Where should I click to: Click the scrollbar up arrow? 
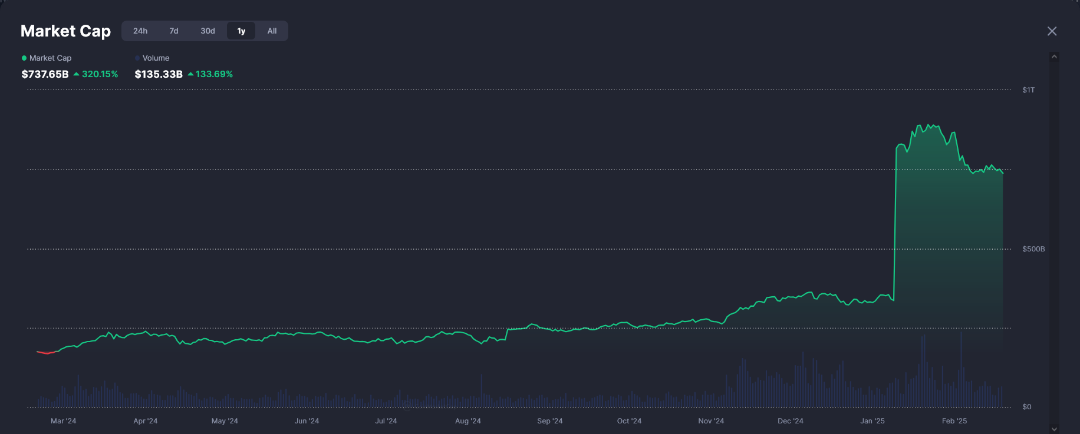1054,57
